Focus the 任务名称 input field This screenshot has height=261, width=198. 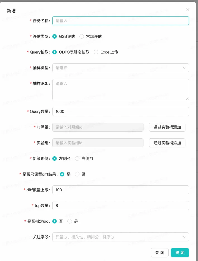(x=121, y=21)
